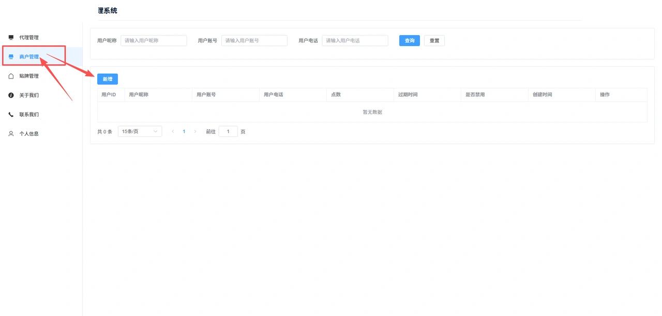Click the 商户管理 sidebar icon

click(x=11, y=57)
